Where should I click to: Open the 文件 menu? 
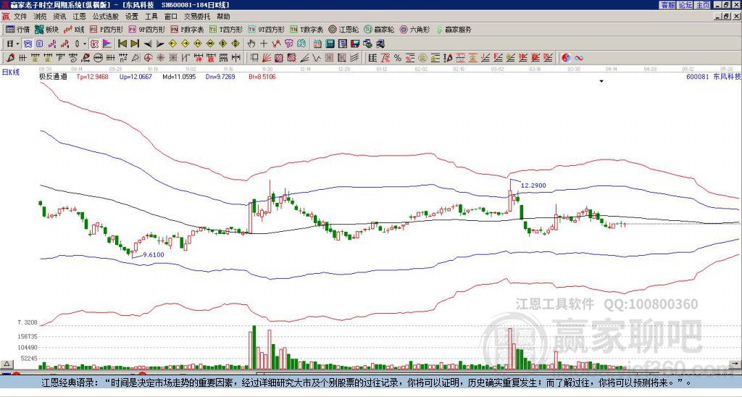click(20, 17)
